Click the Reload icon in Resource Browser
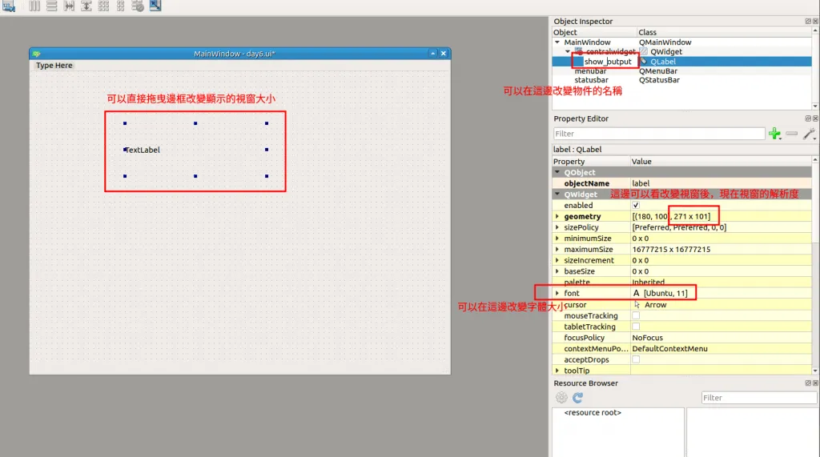The image size is (820, 457). point(577,398)
